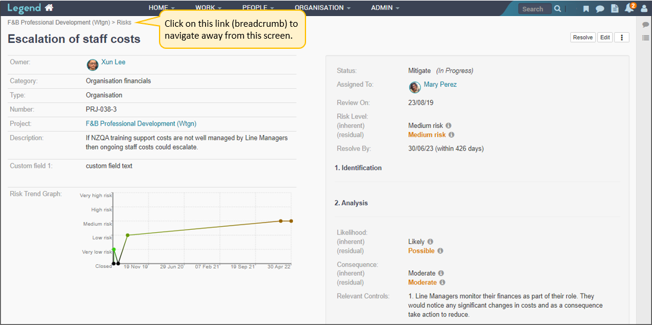Click the Legend home icon

[49, 8]
